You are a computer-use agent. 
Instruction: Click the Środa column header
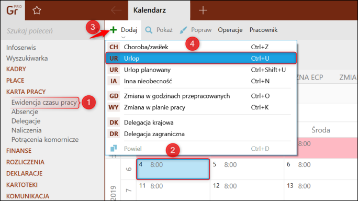tap(321, 130)
